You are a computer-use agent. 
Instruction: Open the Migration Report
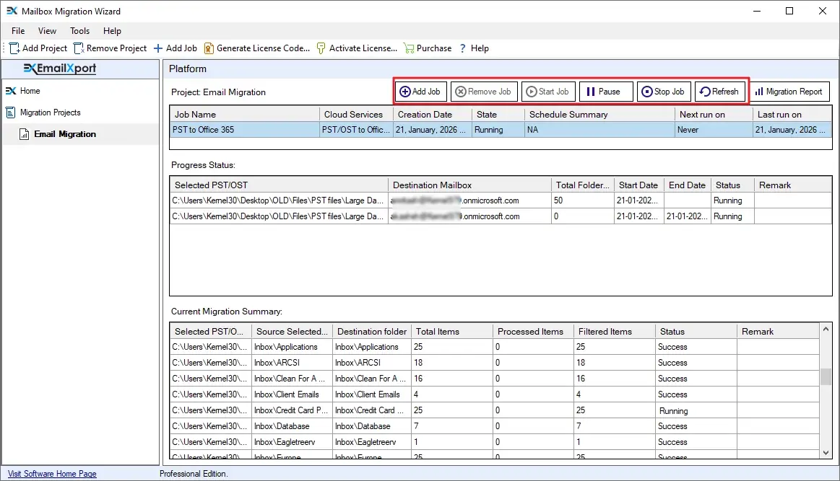click(789, 92)
